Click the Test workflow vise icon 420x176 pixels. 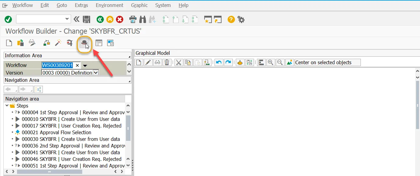[70, 43]
